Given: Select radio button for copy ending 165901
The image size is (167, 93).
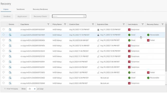Looking at the screenshot, I should 4,61.
